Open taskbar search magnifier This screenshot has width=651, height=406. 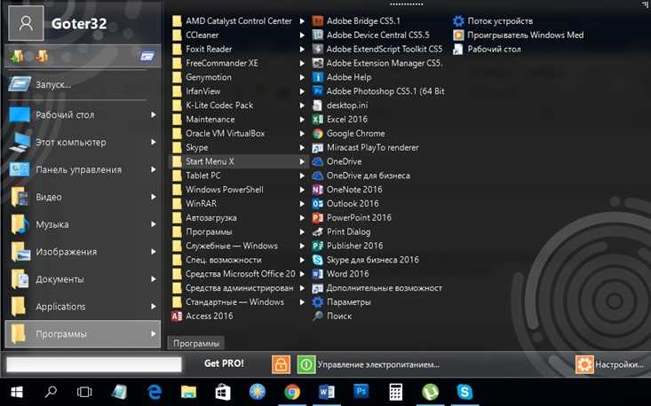click(51, 392)
